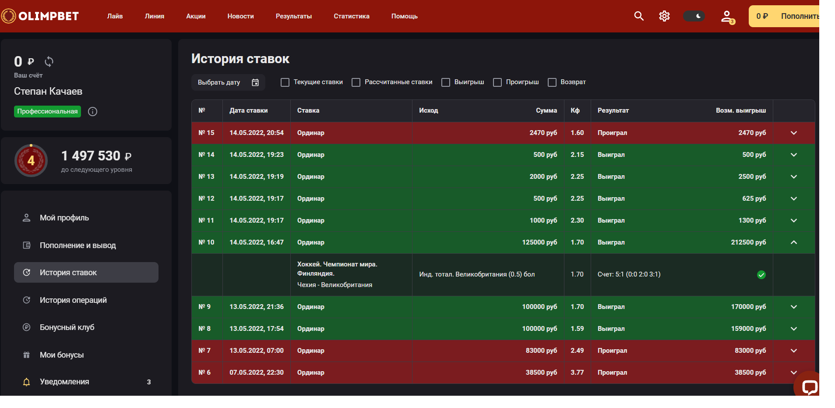
Task: Open the user account icon
Action: (x=727, y=17)
